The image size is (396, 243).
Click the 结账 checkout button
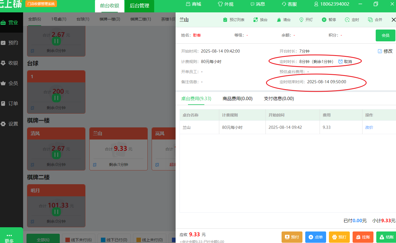tap(386, 237)
